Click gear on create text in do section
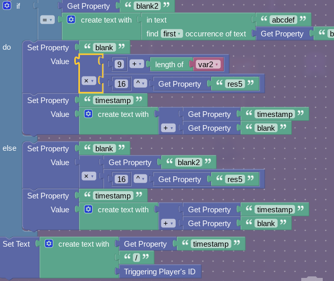 tap(88, 114)
